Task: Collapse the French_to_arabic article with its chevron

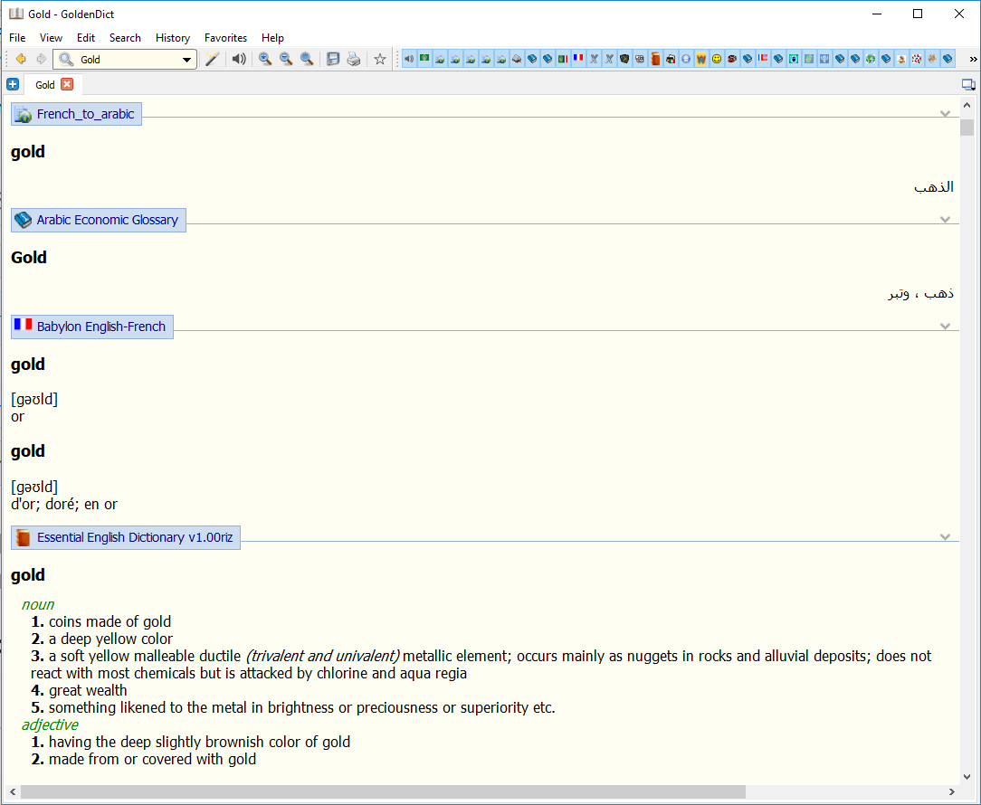Action: [x=945, y=113]
